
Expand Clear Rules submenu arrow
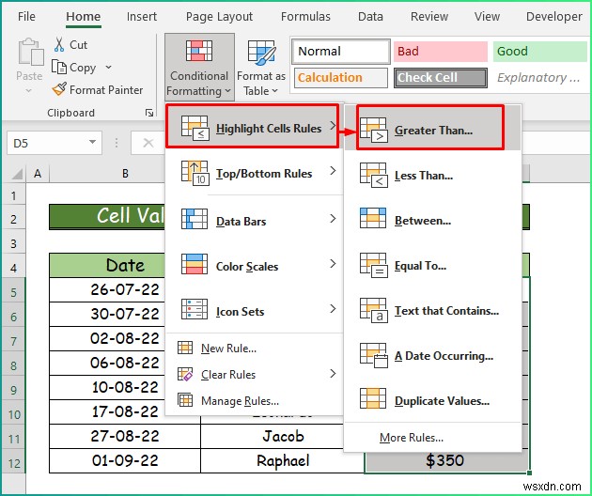(333, 374)
